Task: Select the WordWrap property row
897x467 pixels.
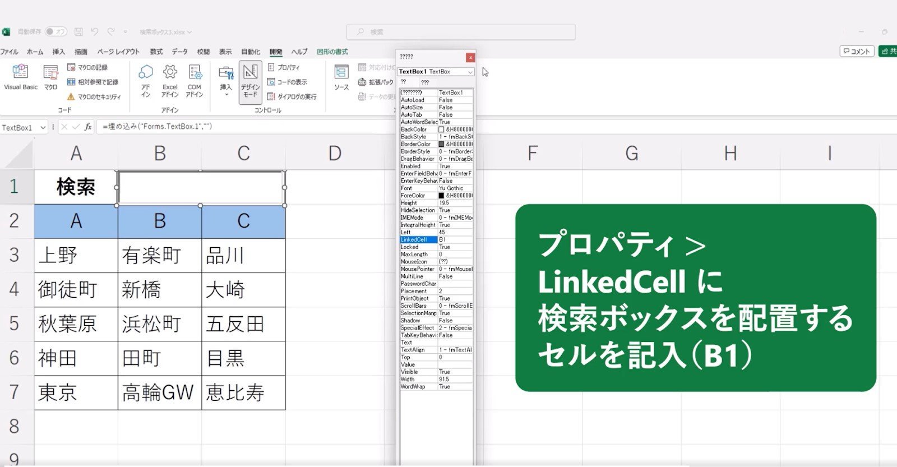Action: 436,387
